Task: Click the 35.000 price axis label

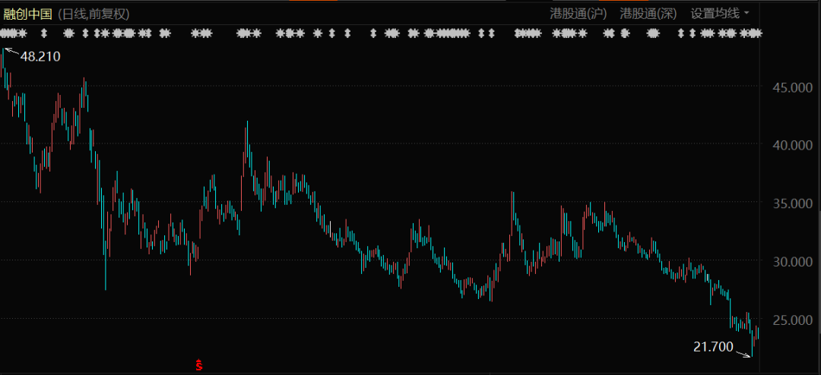Action: click(x=793, y=203)
